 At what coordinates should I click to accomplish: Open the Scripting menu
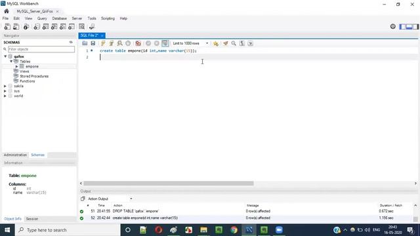108,18
